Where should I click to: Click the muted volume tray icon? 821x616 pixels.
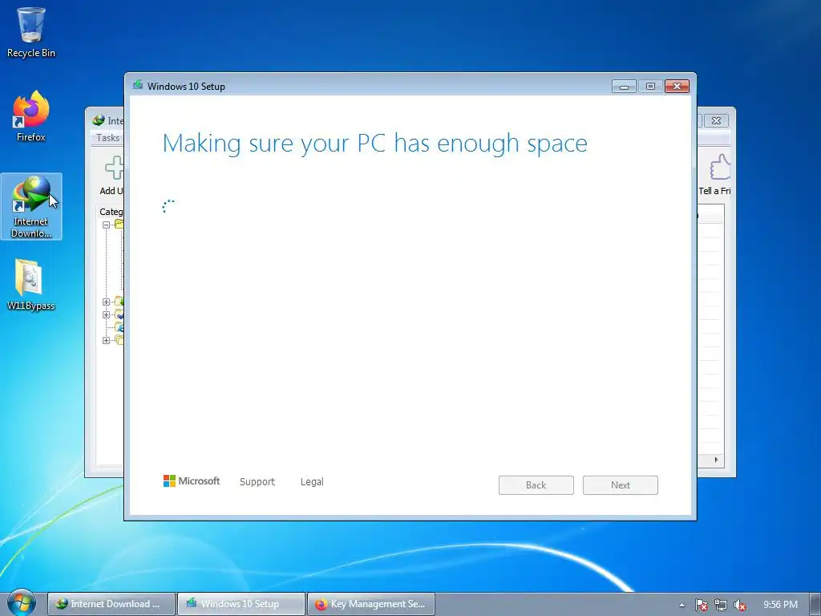tap(740, 605)
